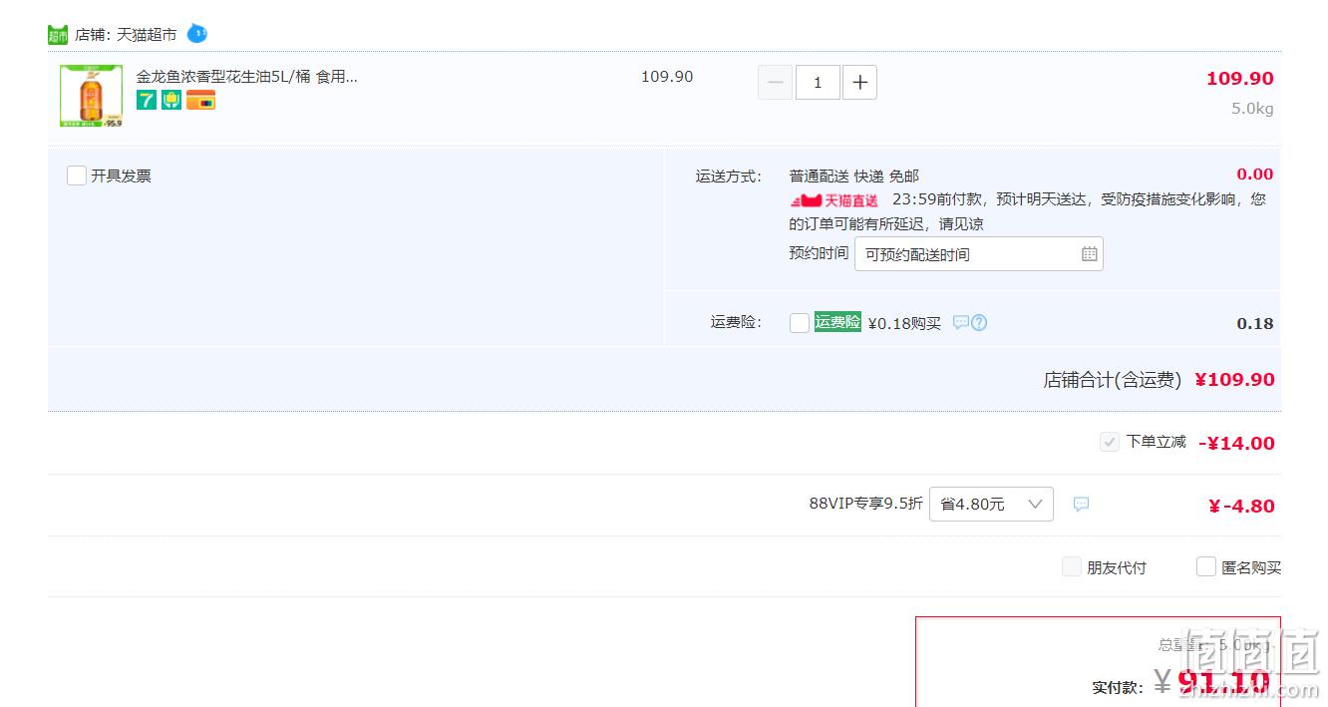Click the 实付款 label

pyautogui.click(x=1117, y=687)
